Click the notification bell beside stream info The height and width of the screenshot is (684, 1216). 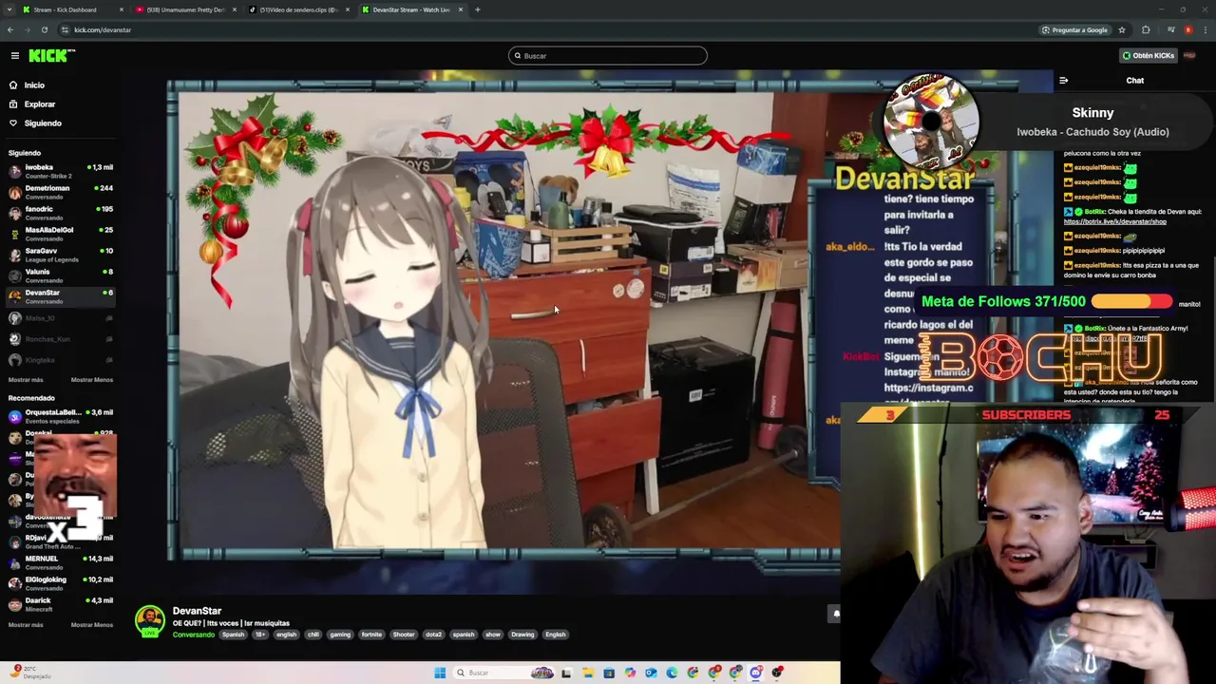coord(835,614)
